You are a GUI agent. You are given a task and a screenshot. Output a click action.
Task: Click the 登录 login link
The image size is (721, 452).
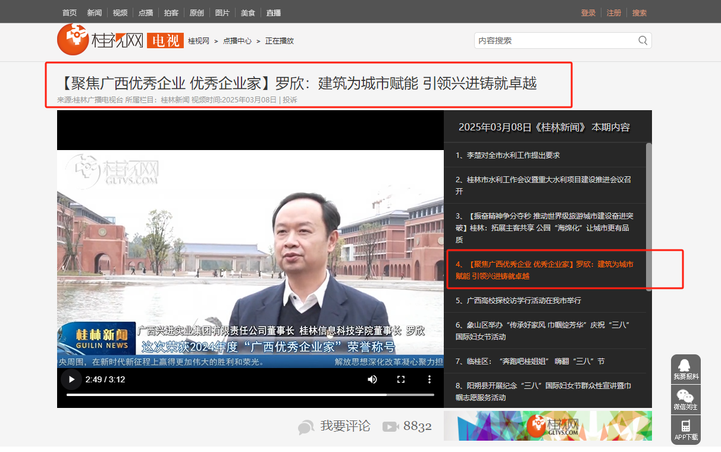[x=588, y=13]
